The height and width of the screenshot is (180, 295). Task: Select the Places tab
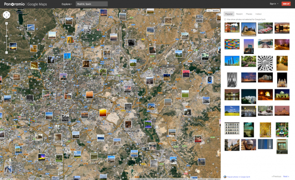(x=249, y=14)
